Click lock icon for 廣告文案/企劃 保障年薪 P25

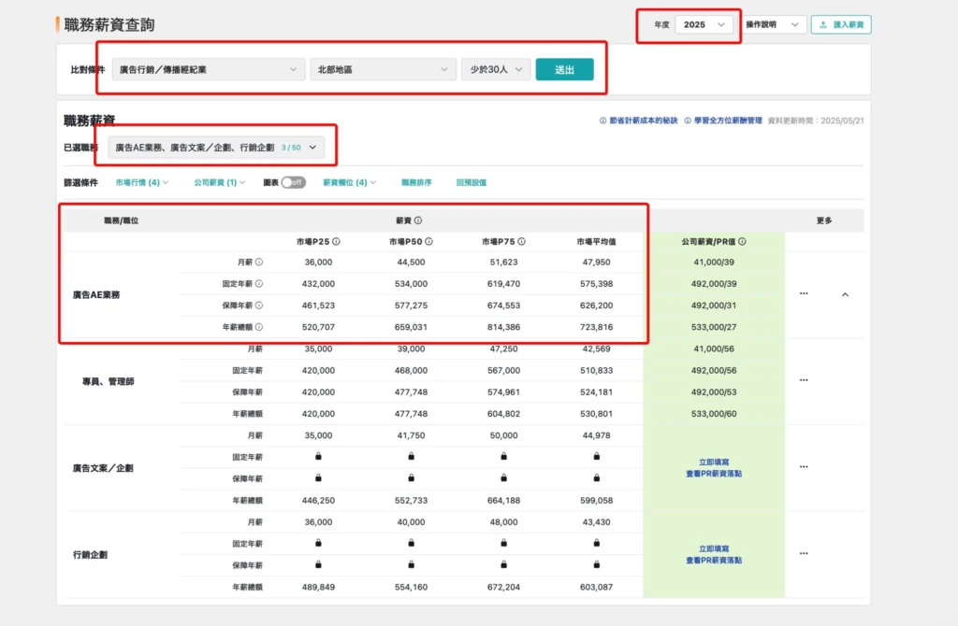(318, 477)
